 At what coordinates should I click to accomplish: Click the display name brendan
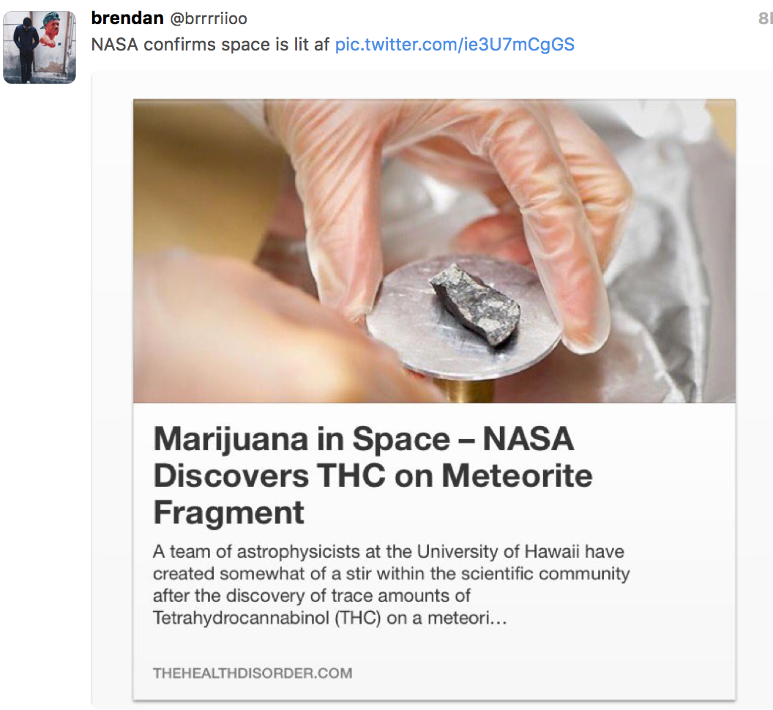127,18
